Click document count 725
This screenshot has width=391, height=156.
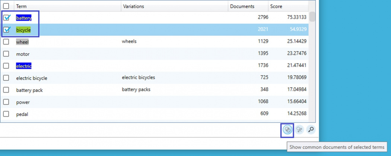coord(264,77)
